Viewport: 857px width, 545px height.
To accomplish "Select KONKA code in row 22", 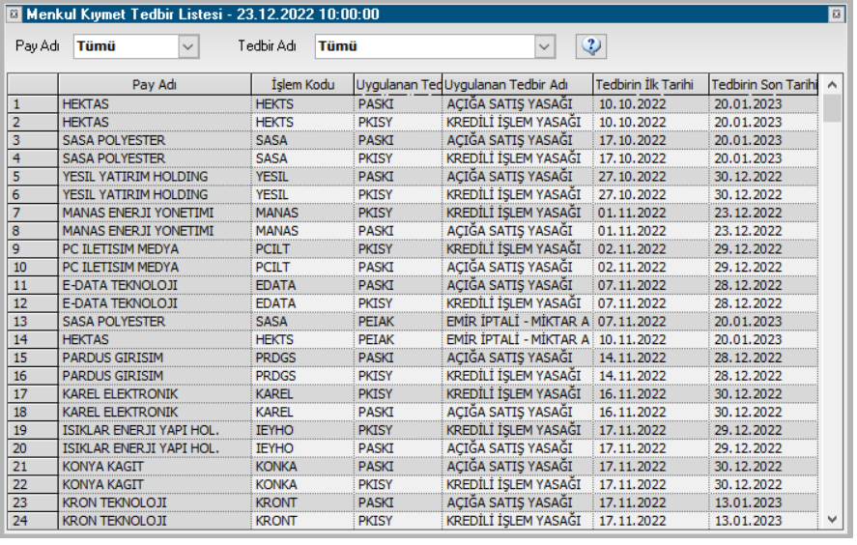I will [276, 484].
